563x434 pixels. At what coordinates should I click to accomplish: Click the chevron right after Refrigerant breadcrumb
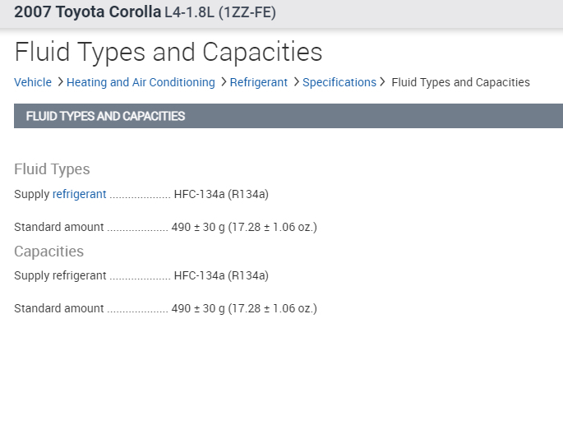[x=295, y=82]
